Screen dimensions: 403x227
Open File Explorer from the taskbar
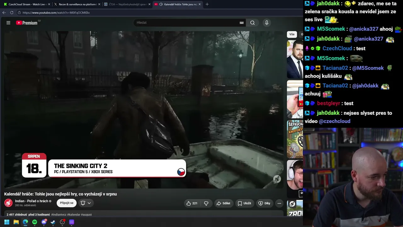click(x=16, y=222)
